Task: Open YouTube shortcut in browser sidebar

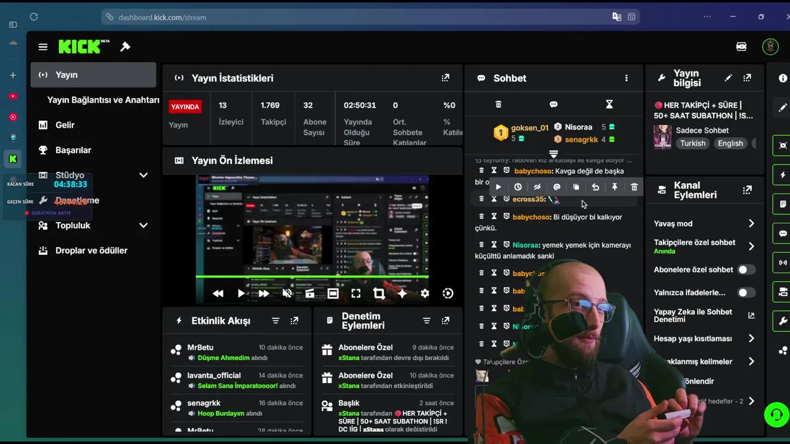Action: point(13,96)
